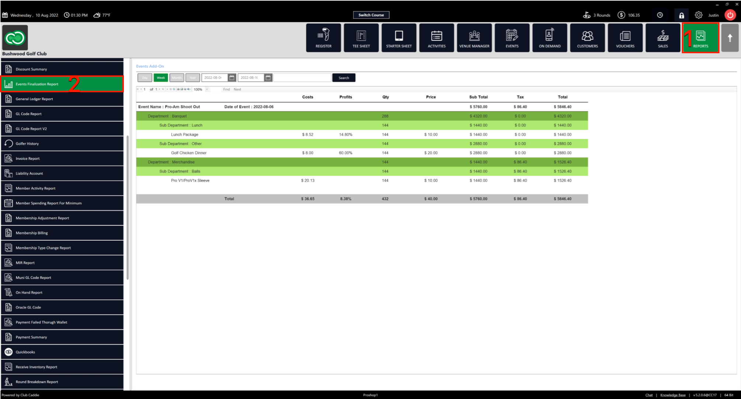Image resolution: width=741 pixels, height=399 pixels.
Task: Open the Vouchers module
Action: coord(625,38)
